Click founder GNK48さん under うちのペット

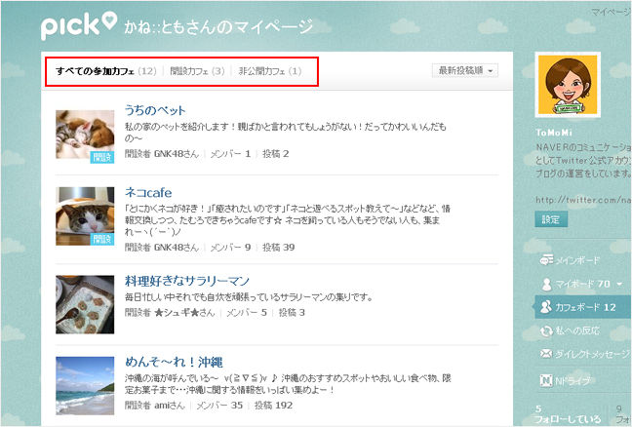(x=177, y=154)
